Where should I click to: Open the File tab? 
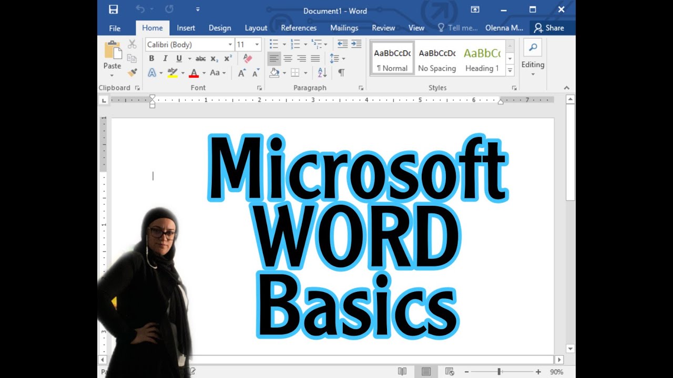(115, 28)
